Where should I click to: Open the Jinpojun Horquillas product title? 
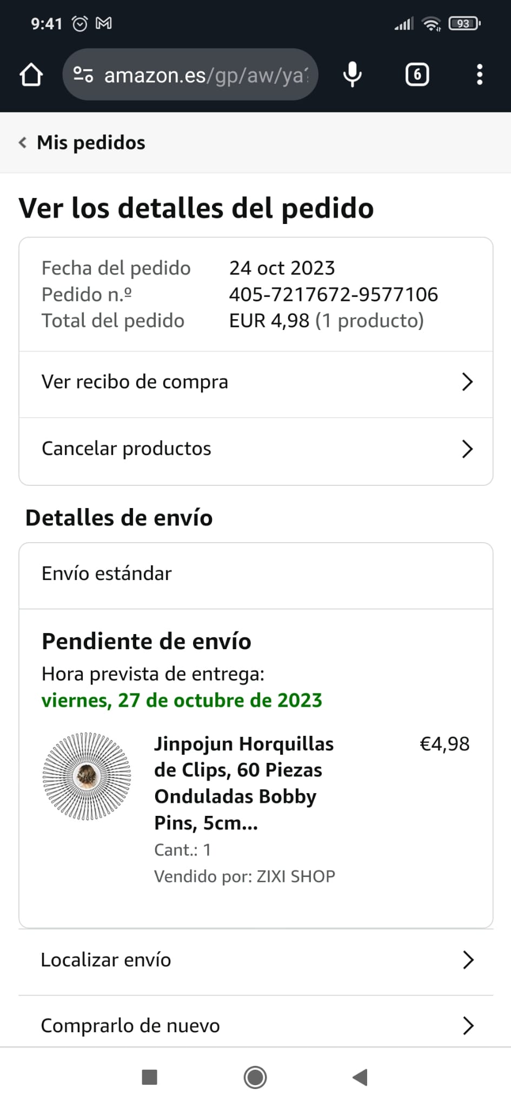point(243,783)
